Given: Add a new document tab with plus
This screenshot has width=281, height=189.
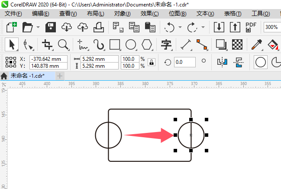Looking at the screenshot, I should 60,76.
